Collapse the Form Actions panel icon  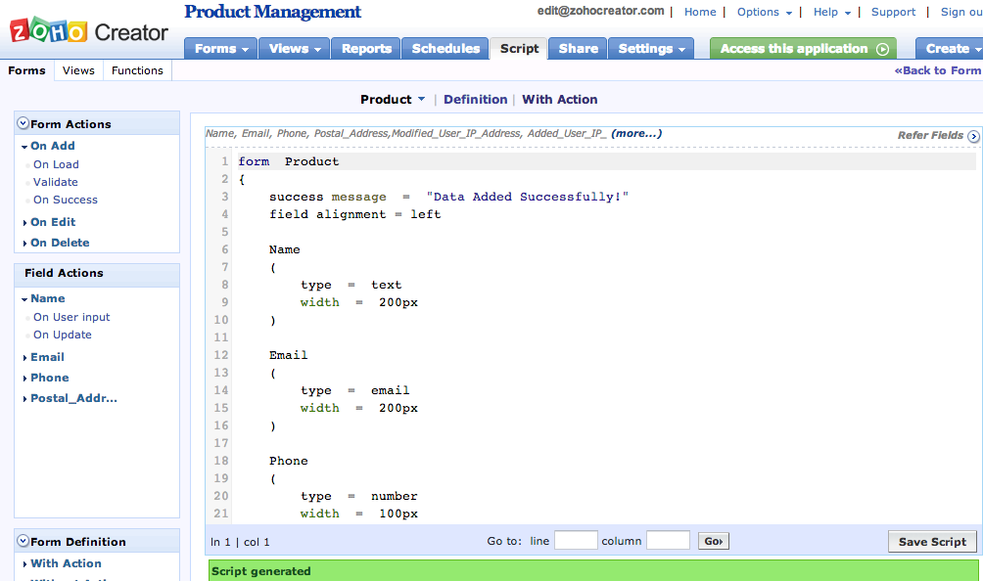coord(23,124)
